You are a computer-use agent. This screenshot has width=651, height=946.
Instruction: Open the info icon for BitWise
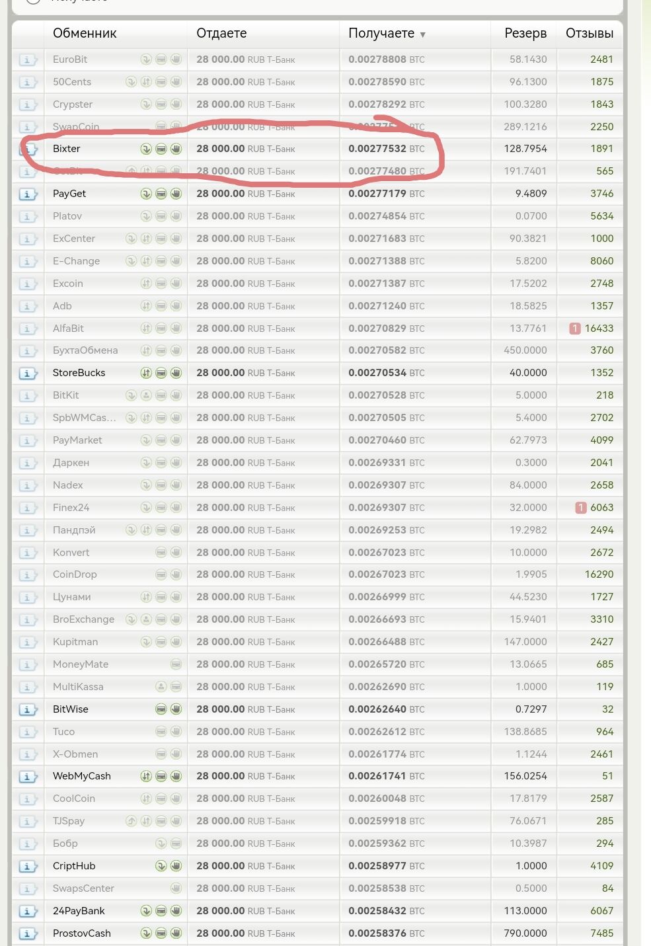coord(27,710)
